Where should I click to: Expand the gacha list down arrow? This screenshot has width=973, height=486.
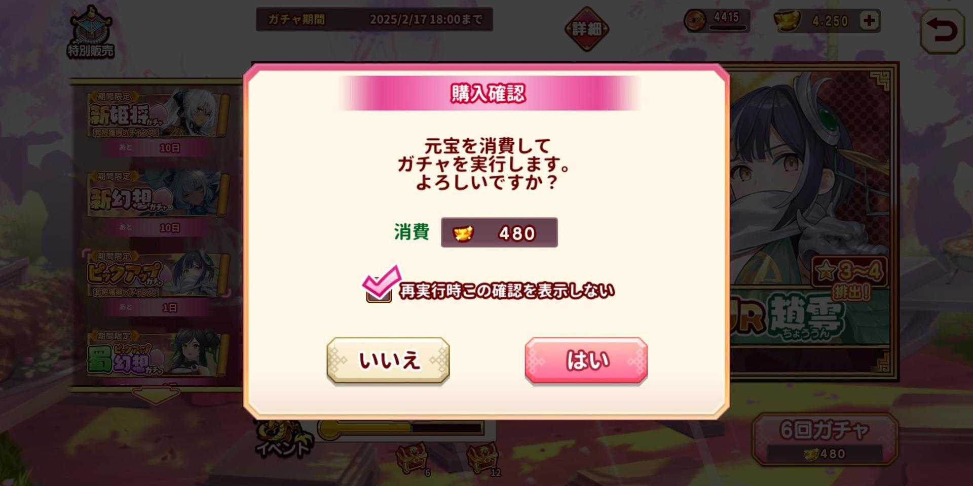point(156,395)
